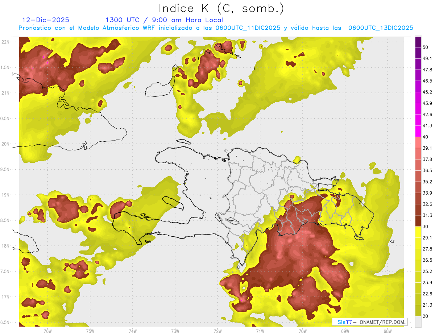Click the '50' value on the color scale
The width and height of the screenshot is (435, 336).
426,47
